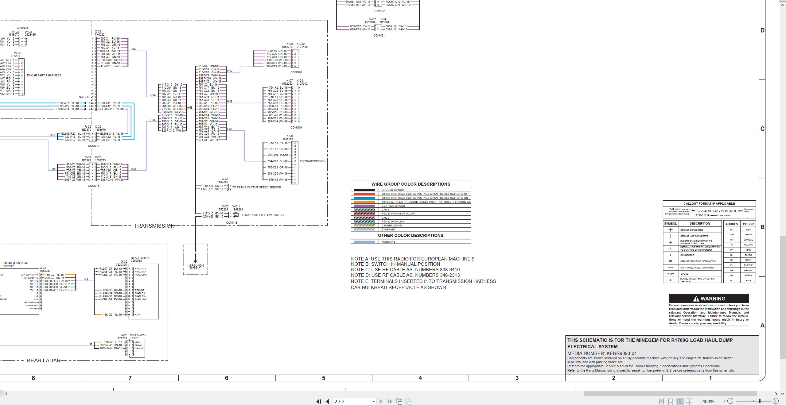Click the TO TRANS OUTPUT SPEED SENSOR label
This screenshot has height=405, width=786.
(256, 187)
